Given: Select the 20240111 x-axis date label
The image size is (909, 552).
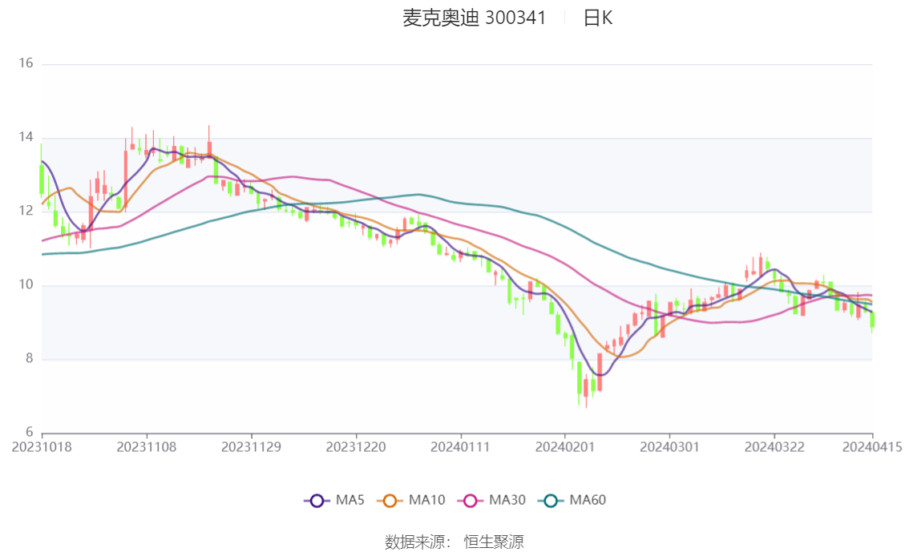Looking at the screenshot, I should tap(460, 447).
